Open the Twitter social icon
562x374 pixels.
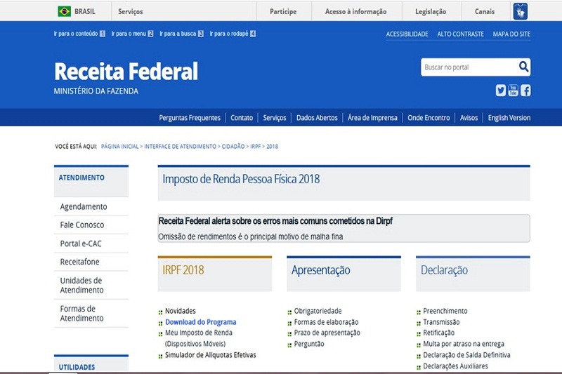(500, 90)
